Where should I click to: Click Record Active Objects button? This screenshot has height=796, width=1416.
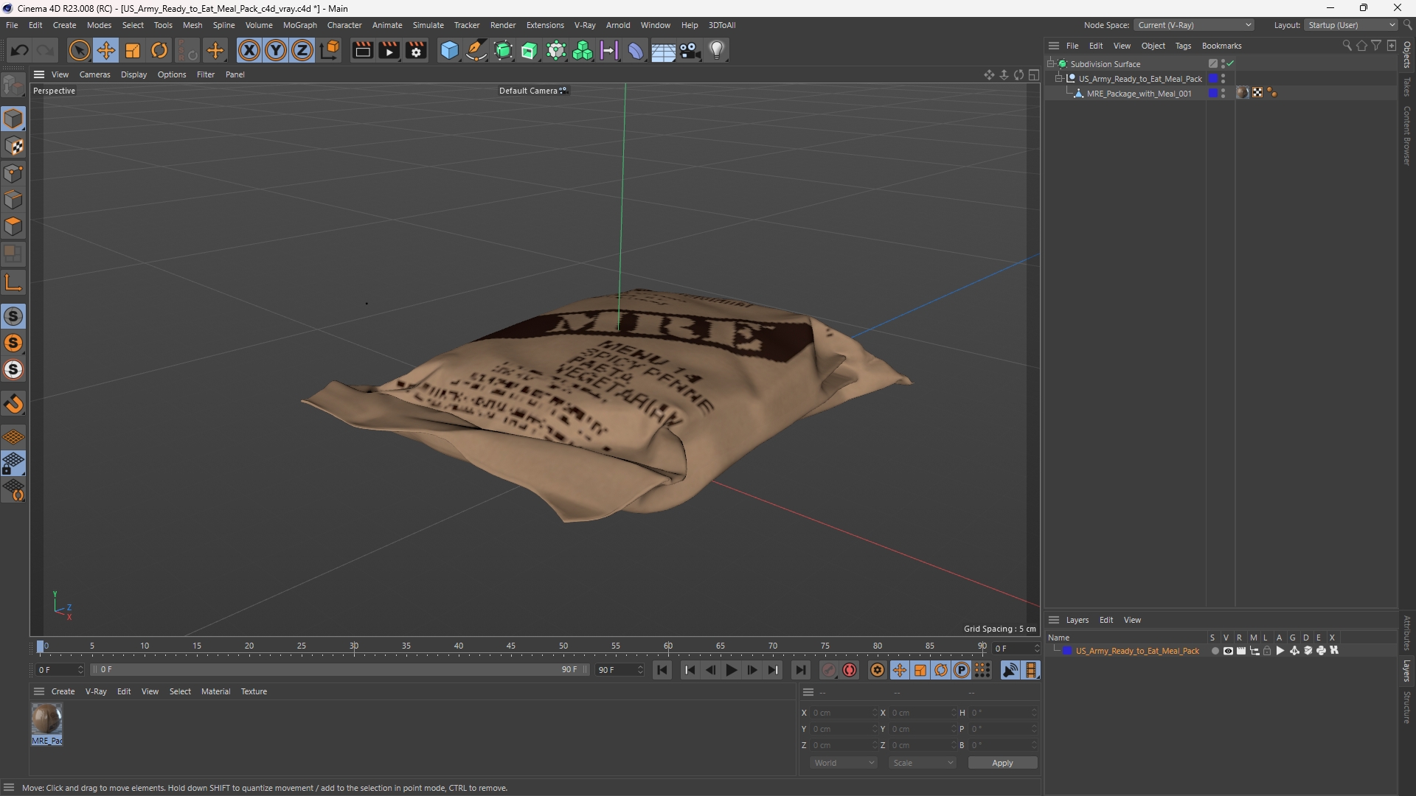point(829,670)
